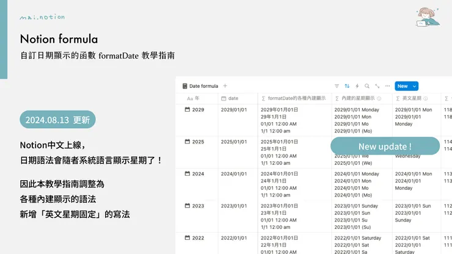Click the expand full page icon

[377, 86]
